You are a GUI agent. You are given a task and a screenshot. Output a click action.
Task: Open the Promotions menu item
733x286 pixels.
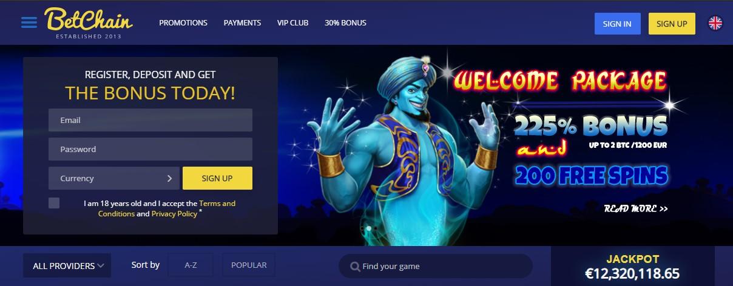click(183, 23)
